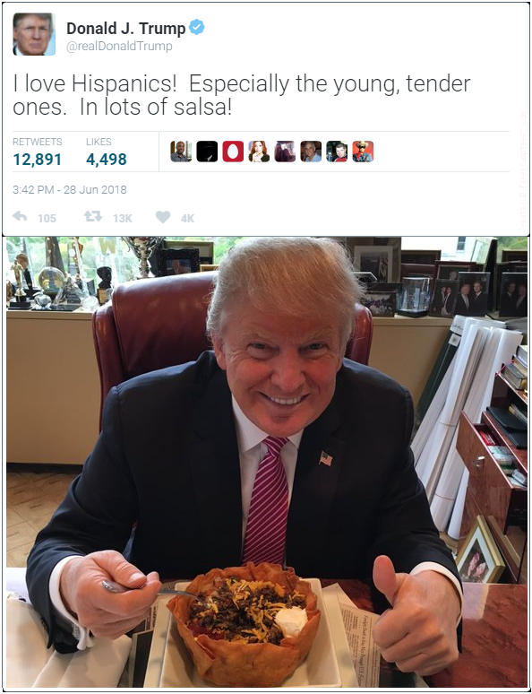Open the first liker avatar in row
This screenshot has height=694, width=532.
[181, 152]
